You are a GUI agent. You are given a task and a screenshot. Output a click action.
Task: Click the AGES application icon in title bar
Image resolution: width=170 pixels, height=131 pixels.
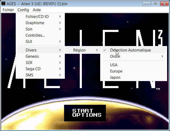3,4
